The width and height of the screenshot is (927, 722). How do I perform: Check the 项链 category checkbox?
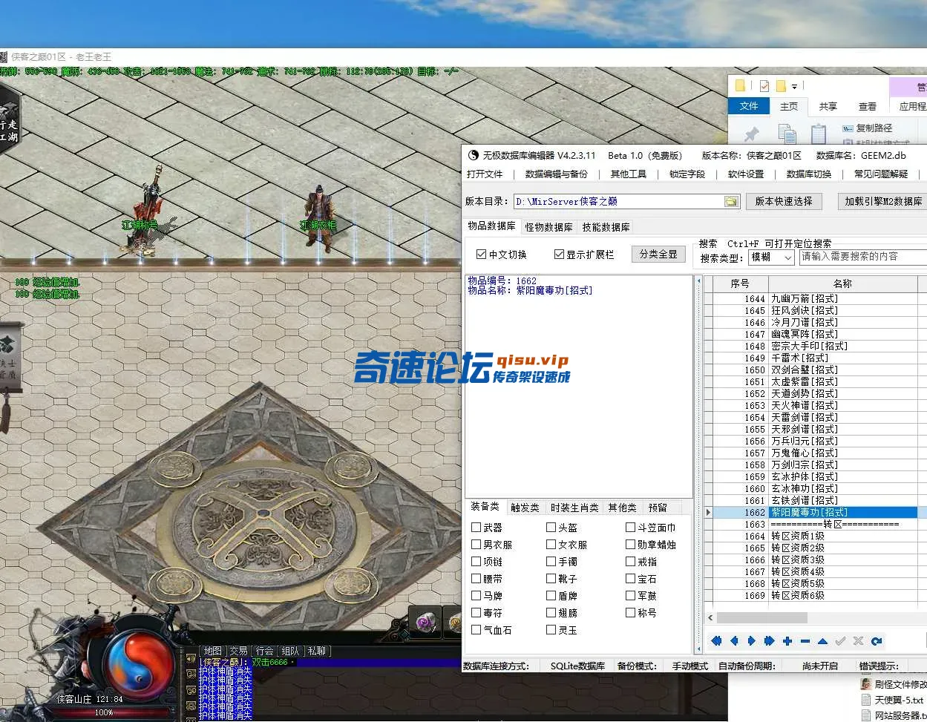pos(476,562)
